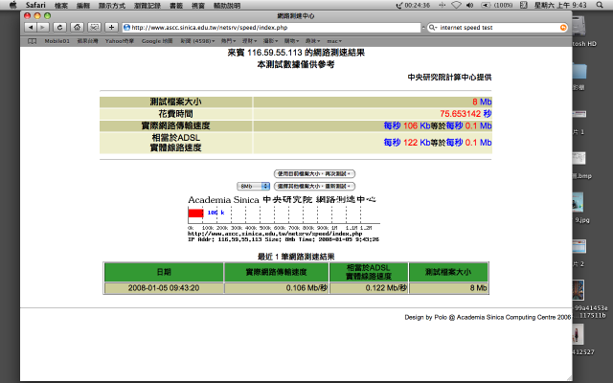Open the home page via house icon

point(77,28)
